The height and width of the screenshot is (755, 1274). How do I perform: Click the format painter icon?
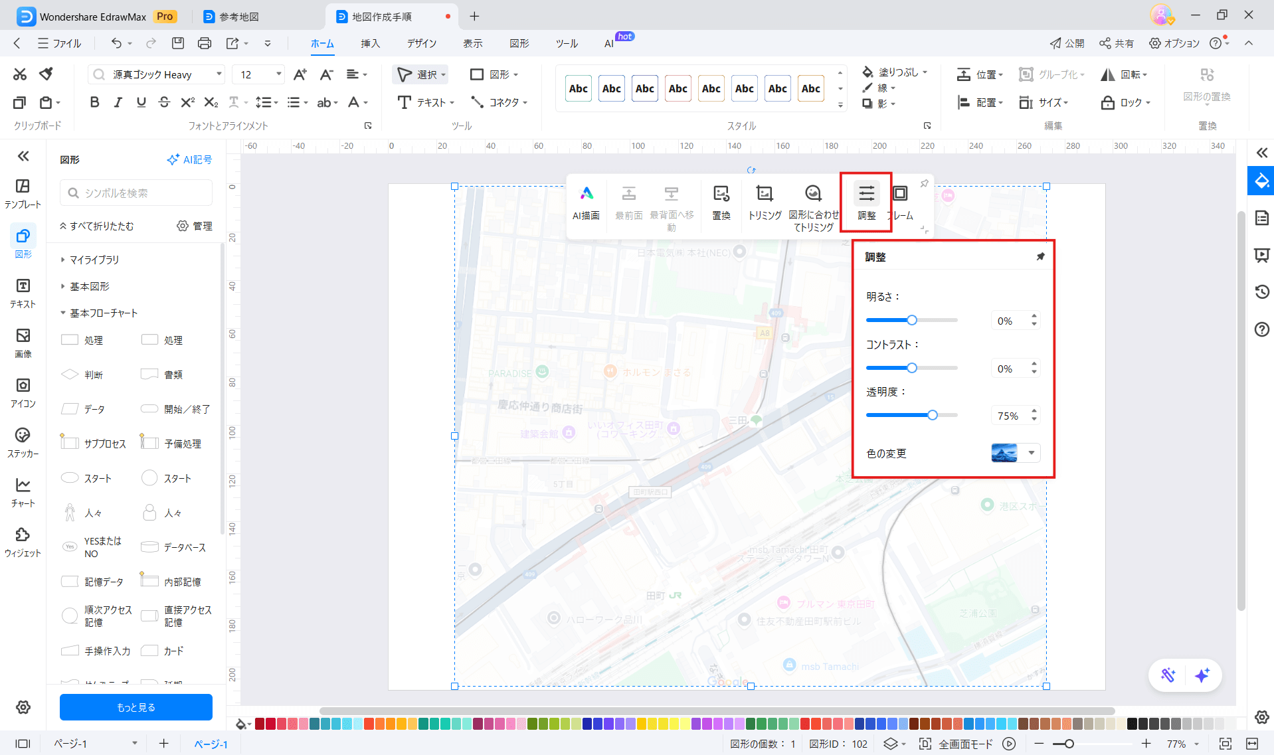46,74
